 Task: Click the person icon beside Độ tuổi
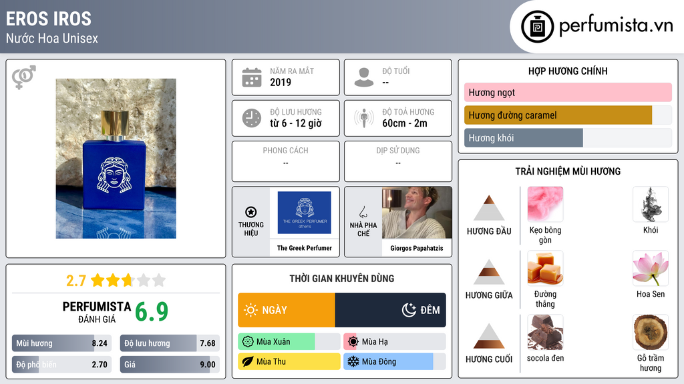(364, 77)
